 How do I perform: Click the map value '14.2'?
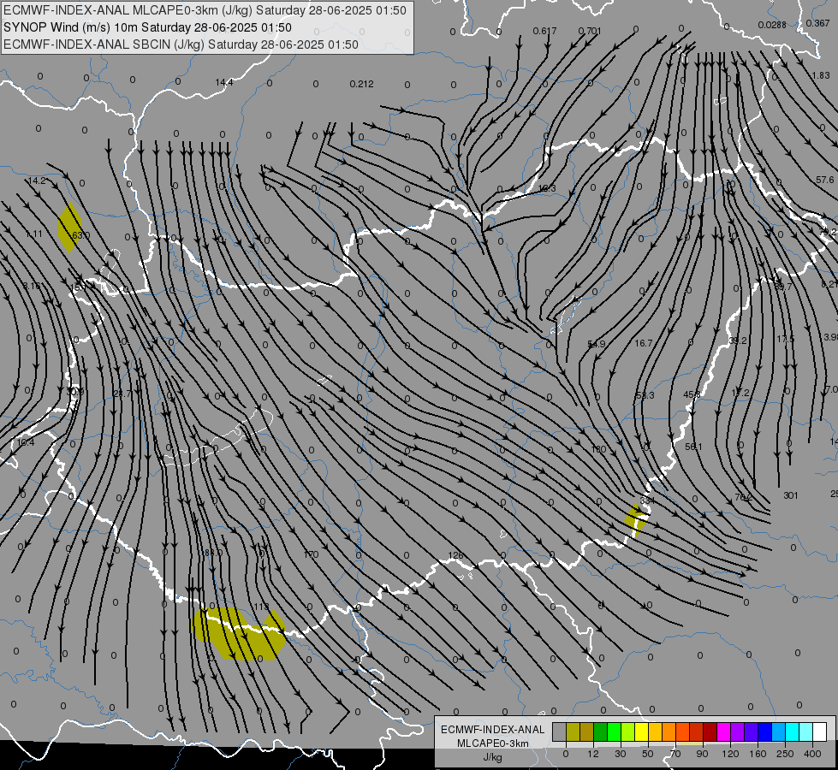coord(36,181)
